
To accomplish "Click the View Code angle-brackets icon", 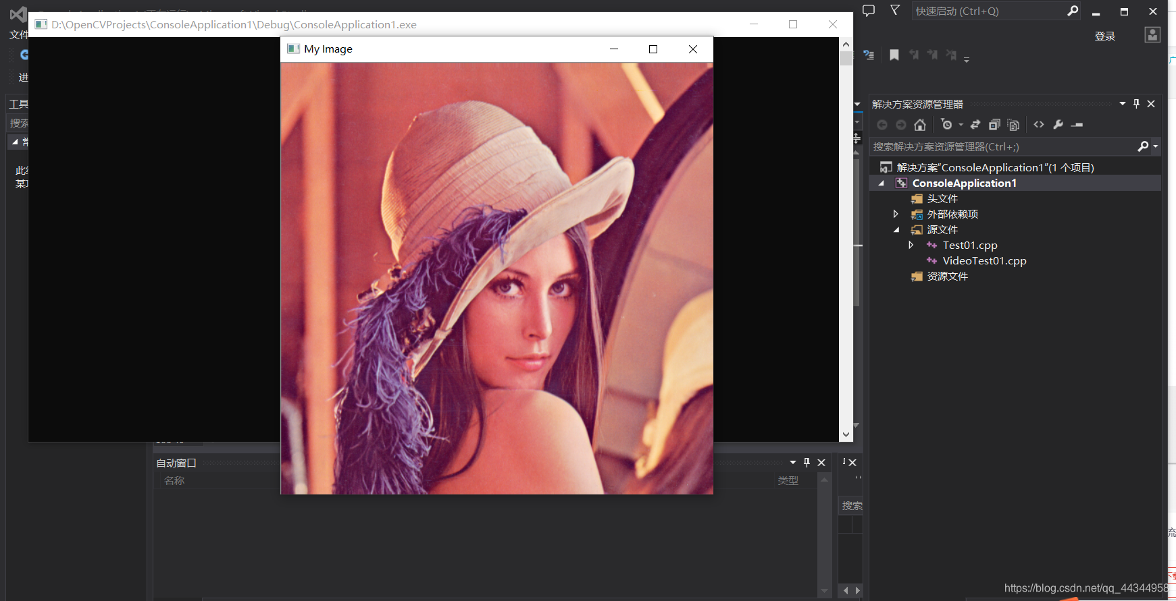I will tap(1039, 125).
